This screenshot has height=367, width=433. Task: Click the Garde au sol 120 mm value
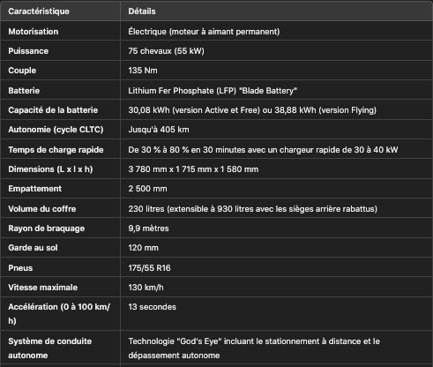[144, 248]
